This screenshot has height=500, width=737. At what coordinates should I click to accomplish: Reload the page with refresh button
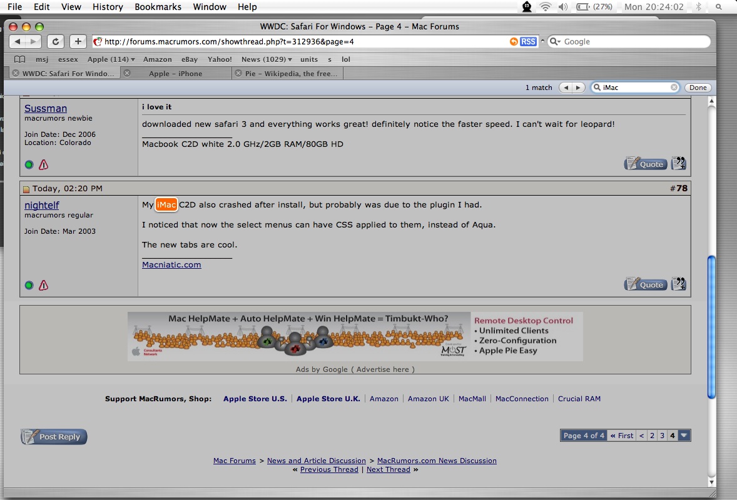click(56, 41)
